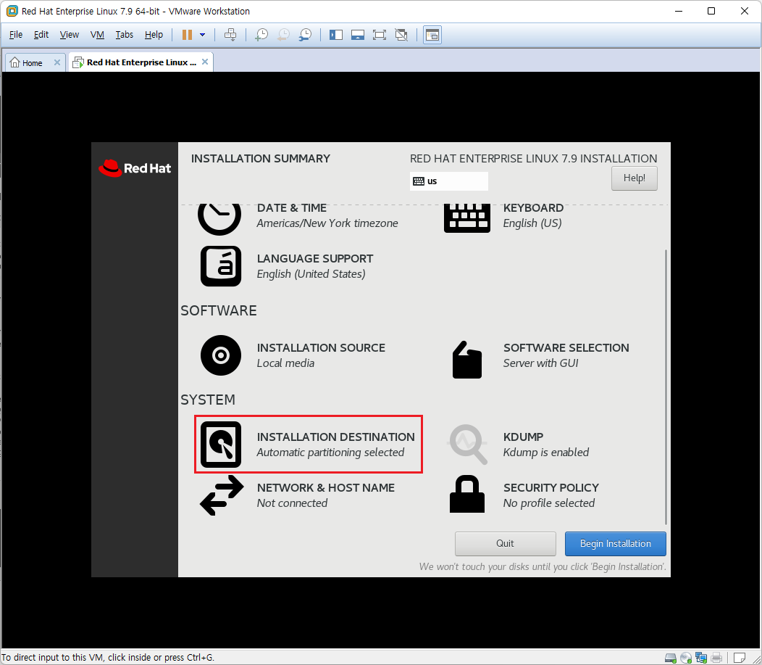This screenshot has width=762, height=665.
Task: Open the Security Policy lock icon
Action: point(467,494)
